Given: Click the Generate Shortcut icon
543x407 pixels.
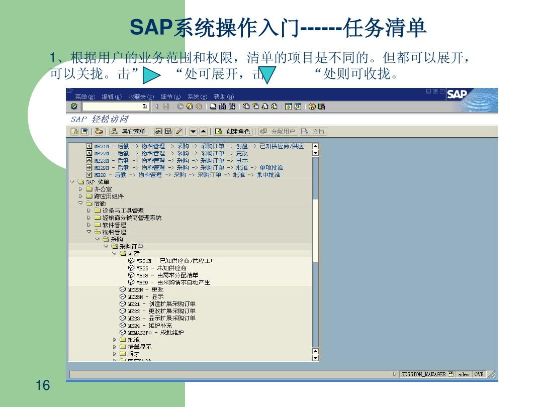Looking at the screenshot, I should pos(298,107).
